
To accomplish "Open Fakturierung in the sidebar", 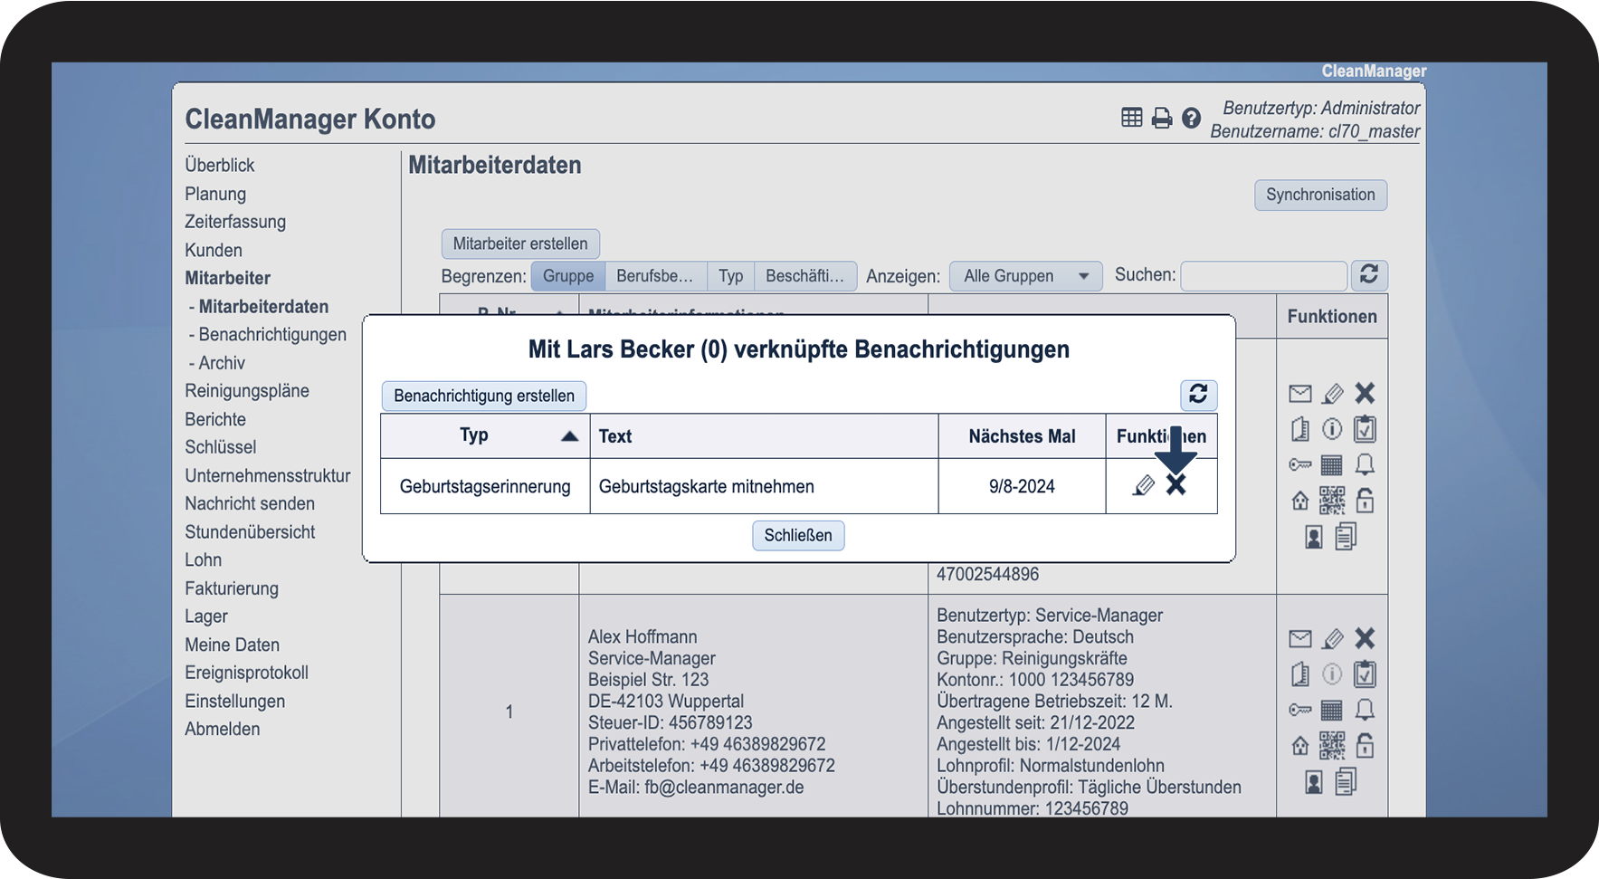I will click(232, 588).
